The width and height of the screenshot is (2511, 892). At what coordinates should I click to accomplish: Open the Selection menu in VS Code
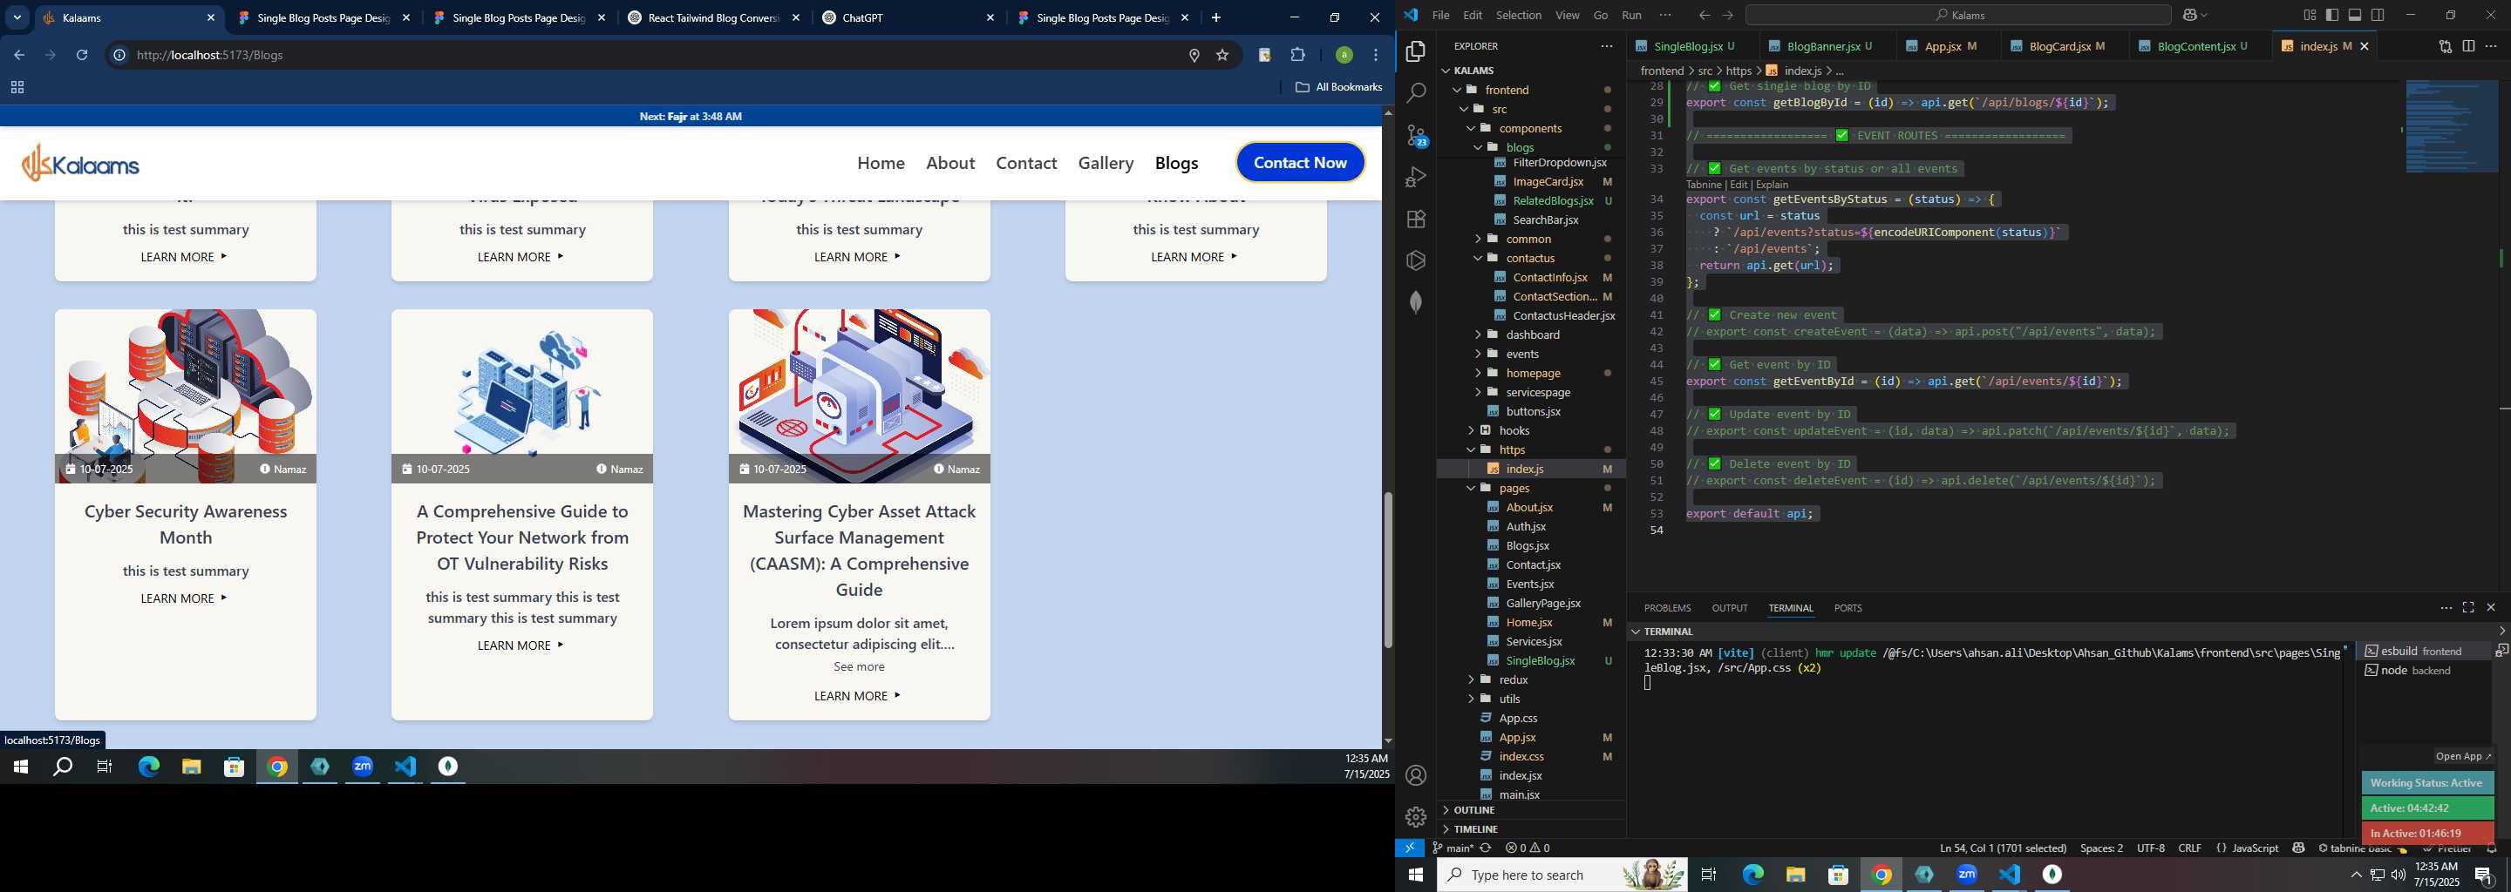click(1518, 16)
